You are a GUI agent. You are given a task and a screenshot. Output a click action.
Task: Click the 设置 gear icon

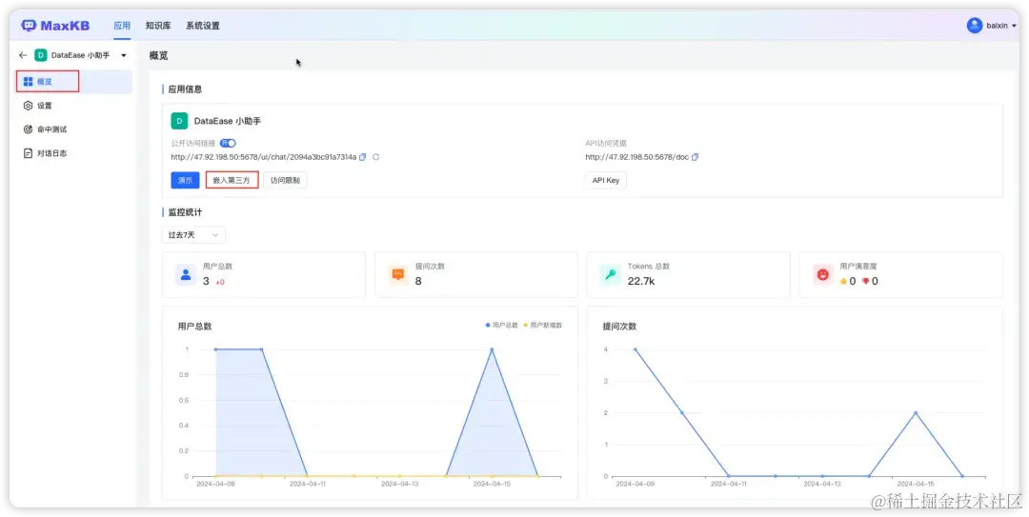tap(28, 106)
